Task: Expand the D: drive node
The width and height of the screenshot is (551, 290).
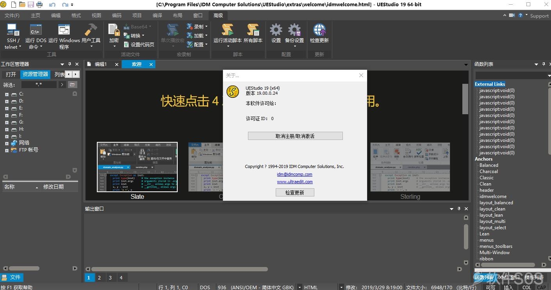Action: pyautogui.click(x=7, y=101)
